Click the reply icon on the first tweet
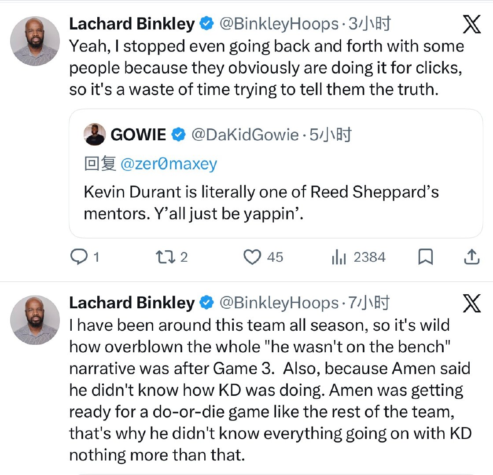Screen dimensions: 493x475 pyautogui.click(x=79, y=257)
